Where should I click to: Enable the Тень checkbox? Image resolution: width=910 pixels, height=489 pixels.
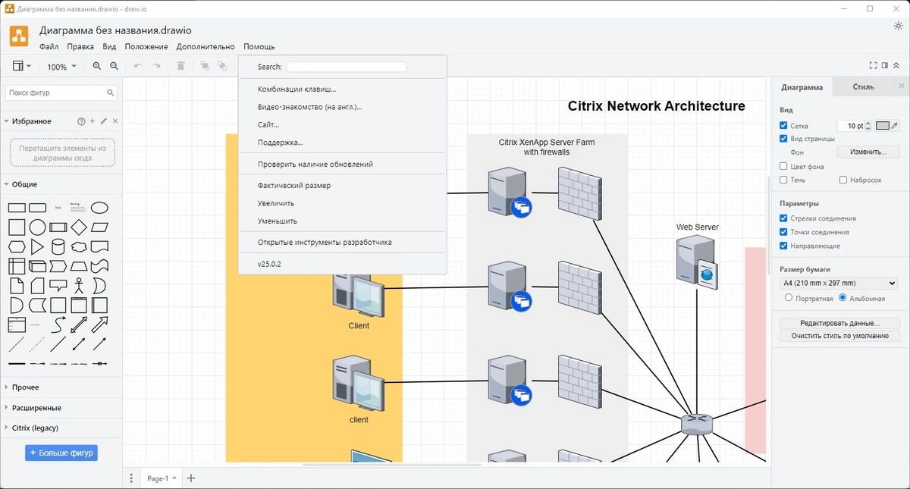[784, 180]
